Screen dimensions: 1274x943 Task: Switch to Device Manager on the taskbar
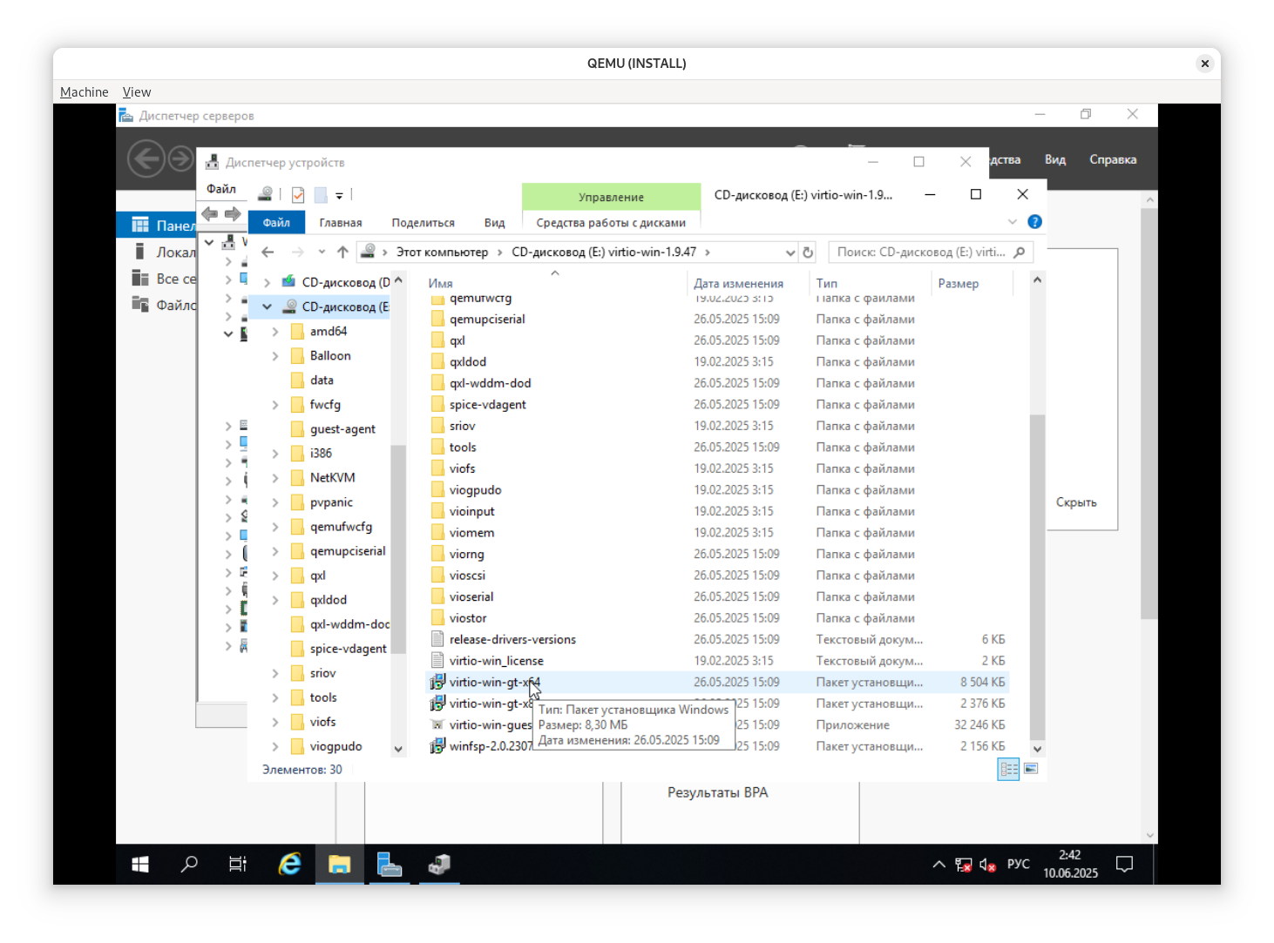[439, 865]
